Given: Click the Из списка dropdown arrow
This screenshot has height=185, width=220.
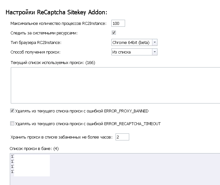Looking at the screenshot, I should tap(155, 52).
